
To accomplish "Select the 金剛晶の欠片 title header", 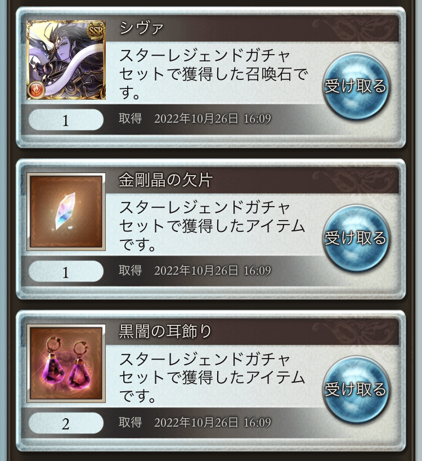I will coord(165,180).
